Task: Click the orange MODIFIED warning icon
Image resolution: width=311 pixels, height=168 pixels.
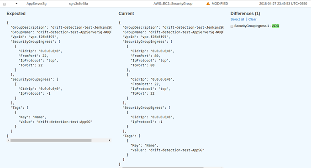Action: click(208, 4)
